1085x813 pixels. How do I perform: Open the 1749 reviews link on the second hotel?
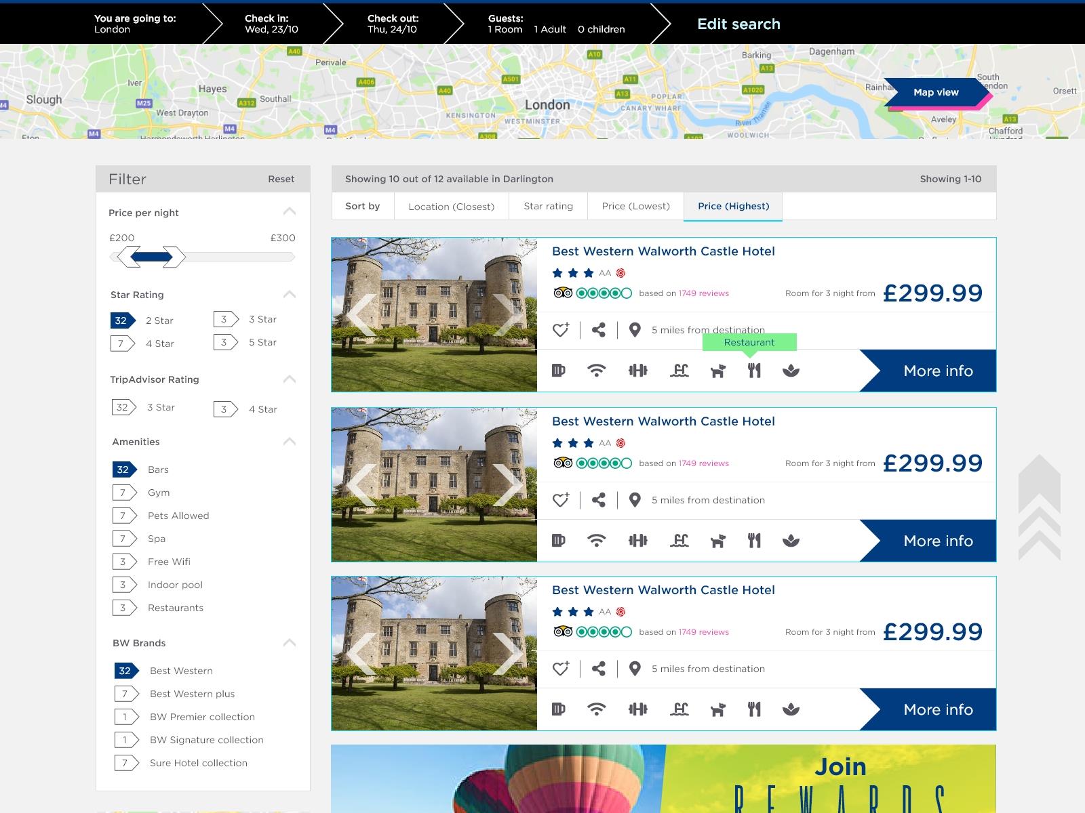tap(703, 463)
